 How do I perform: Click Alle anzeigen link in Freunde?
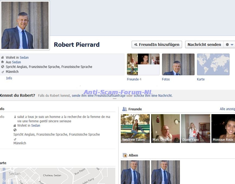pos(227,109)
